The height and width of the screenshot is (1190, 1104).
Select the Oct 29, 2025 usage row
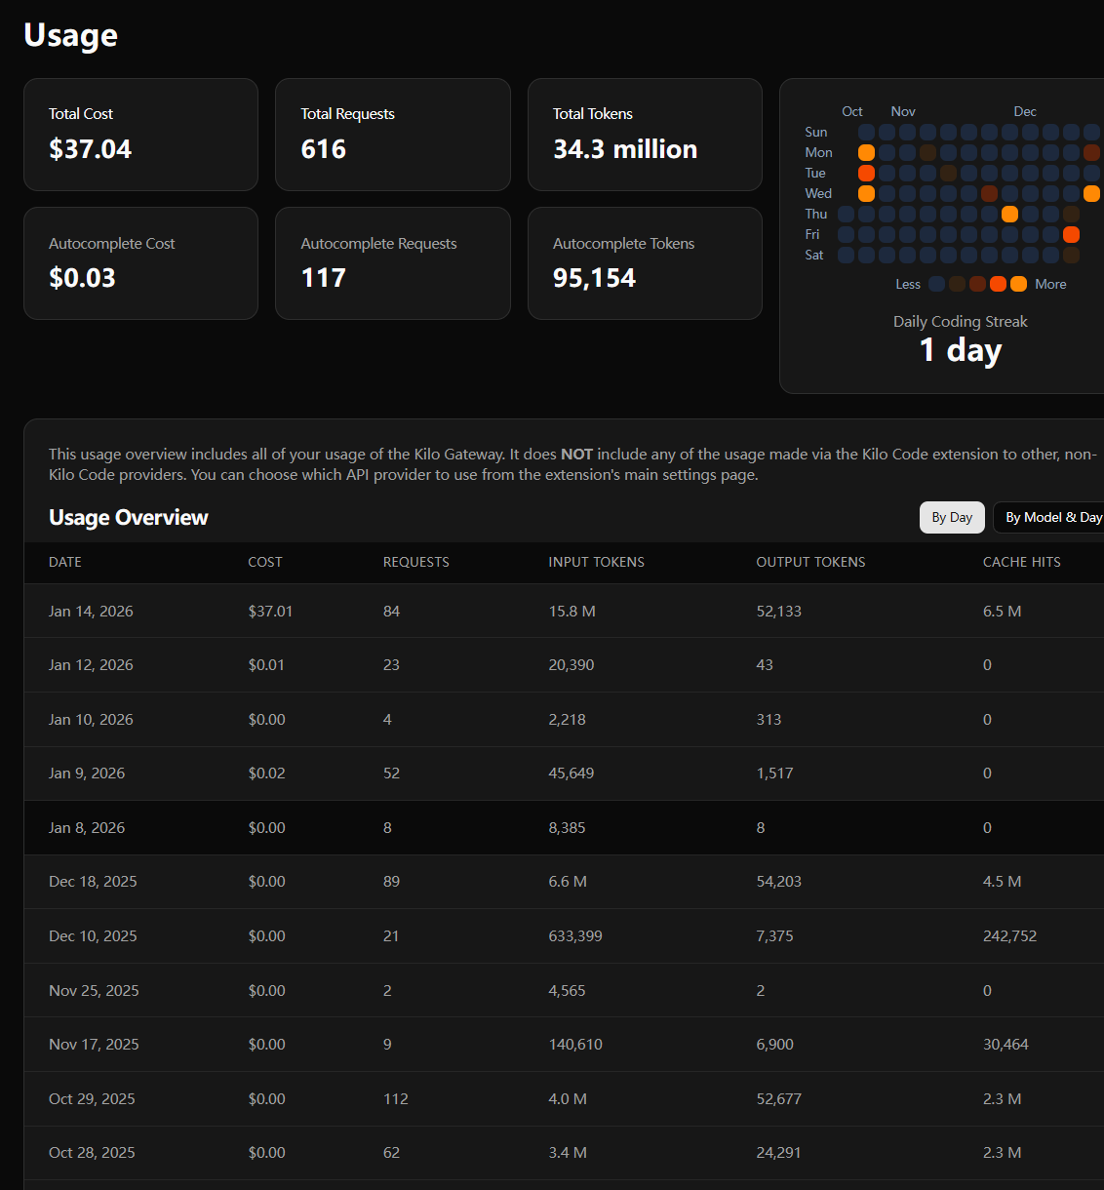tap(564, 1098)
